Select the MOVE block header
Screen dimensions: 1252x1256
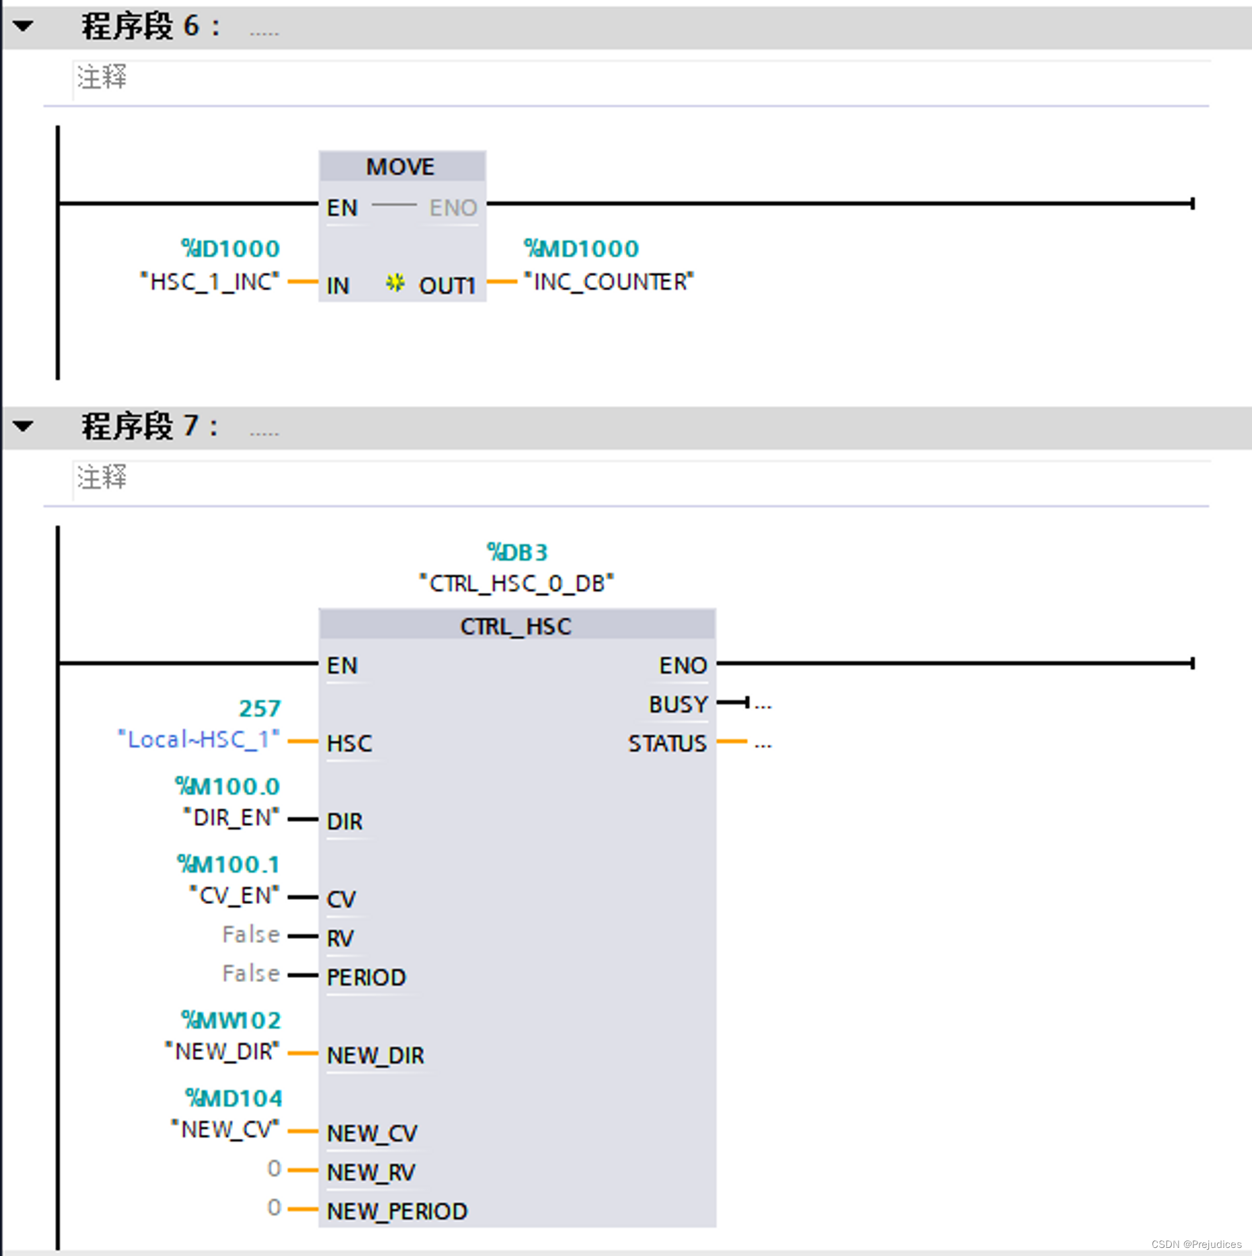(402, 166)
